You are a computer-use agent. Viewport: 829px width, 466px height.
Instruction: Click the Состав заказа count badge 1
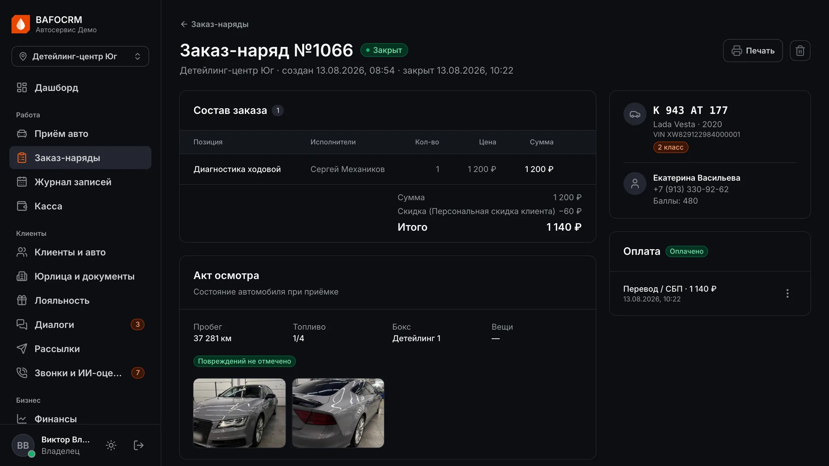[278, 111]
